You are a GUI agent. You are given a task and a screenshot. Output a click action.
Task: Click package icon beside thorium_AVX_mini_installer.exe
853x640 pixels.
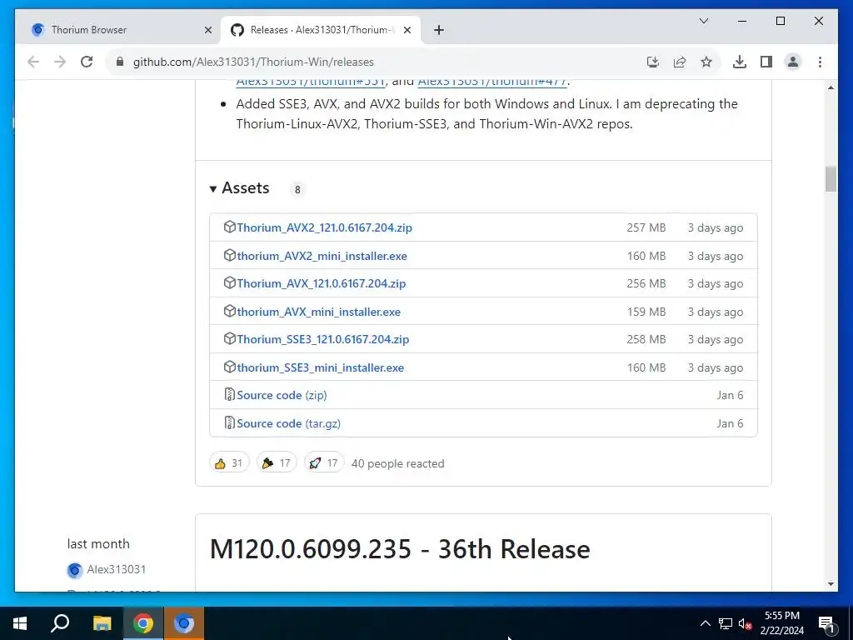(230, 311)
